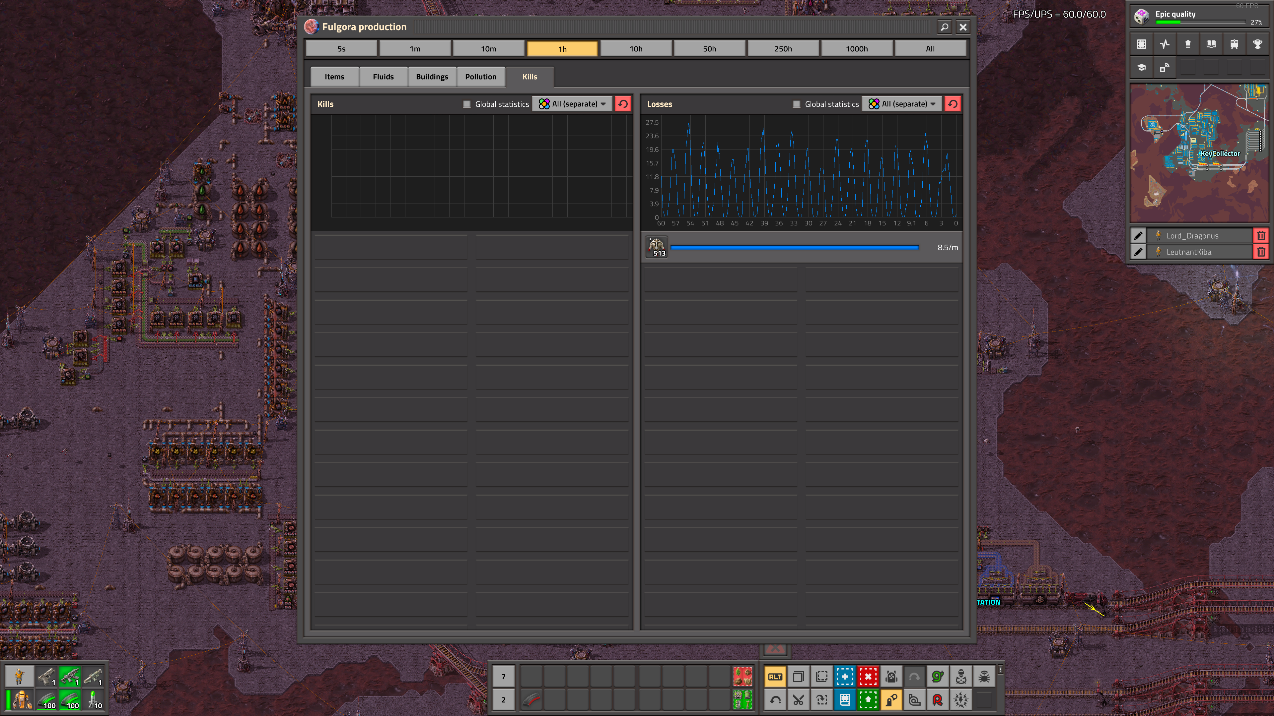
Task: Set time range to 1000h
Action: 857,48
